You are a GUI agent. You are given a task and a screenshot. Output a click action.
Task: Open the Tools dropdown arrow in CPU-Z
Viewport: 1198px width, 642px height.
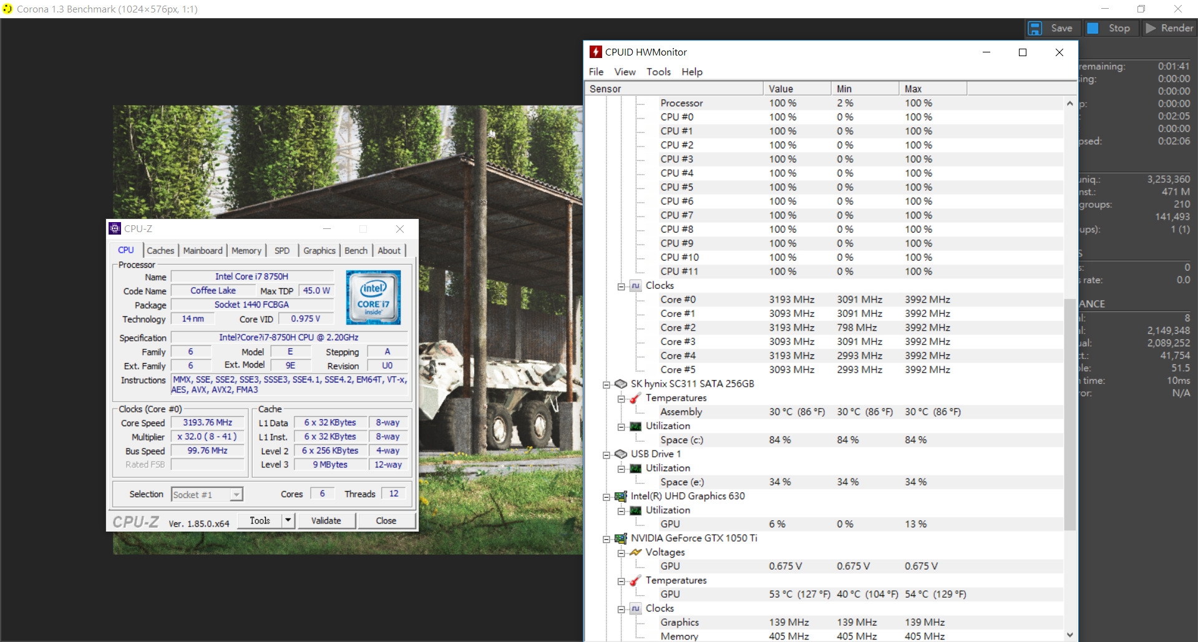[x=288, y=520]
